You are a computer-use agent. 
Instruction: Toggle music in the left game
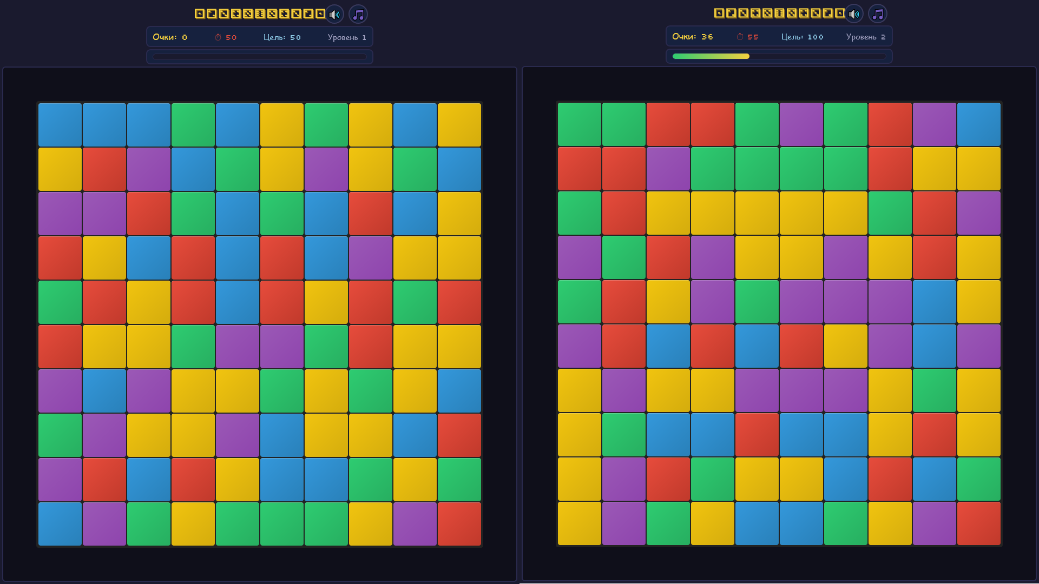358,15
